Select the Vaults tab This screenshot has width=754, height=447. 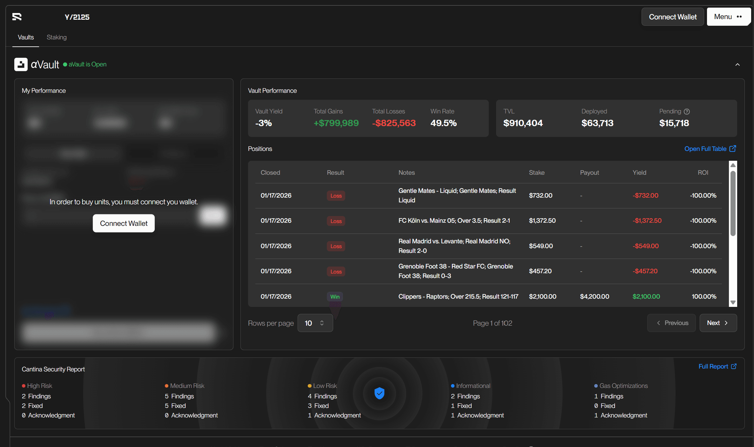(x=26, y=37)
